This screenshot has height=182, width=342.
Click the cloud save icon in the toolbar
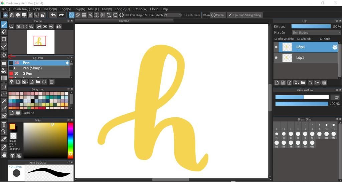click(5, 15)
